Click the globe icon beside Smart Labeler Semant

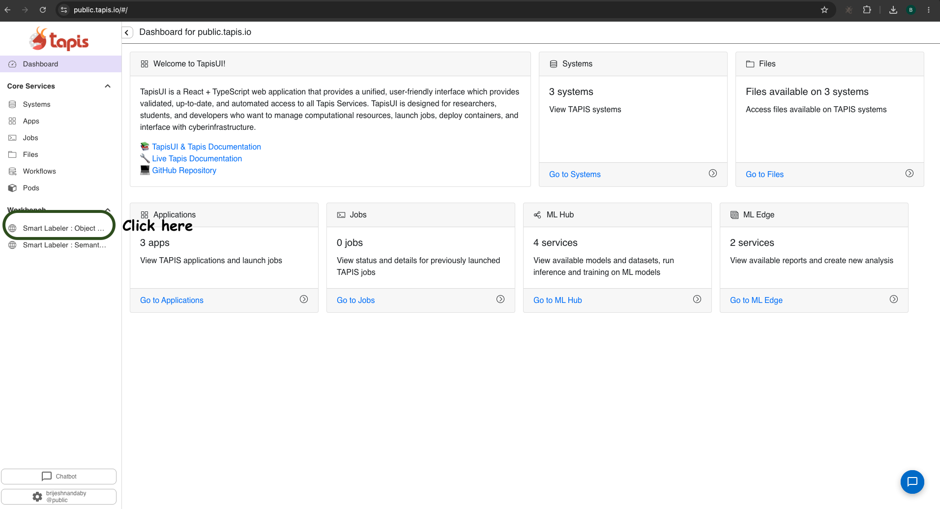pyautogui.click(x=12, y=245)
